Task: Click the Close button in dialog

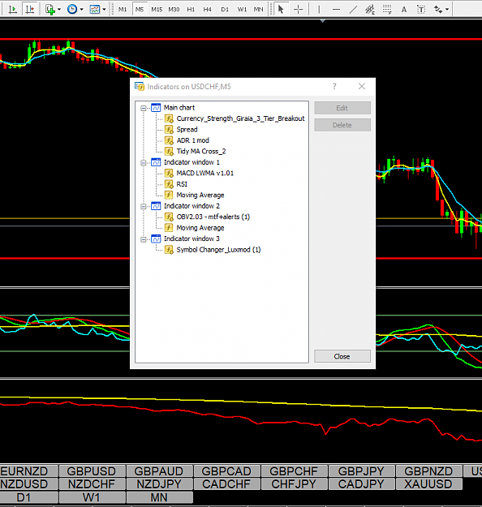Action: coord(342,356)
